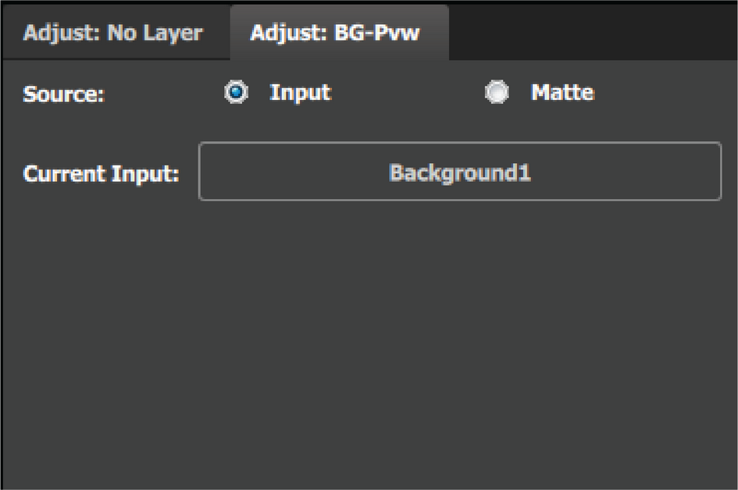Focus the BG-Pvw adjustment panel tab

click(x=335, y=33)
